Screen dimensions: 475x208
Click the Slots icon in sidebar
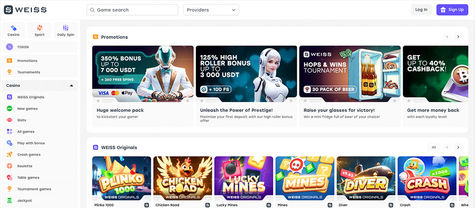pyautogui.click(x=9, y=120)
